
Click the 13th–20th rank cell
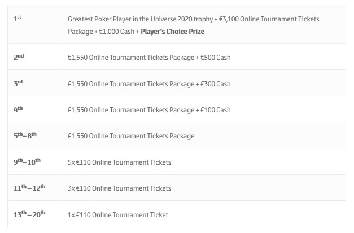pos(29,214)
